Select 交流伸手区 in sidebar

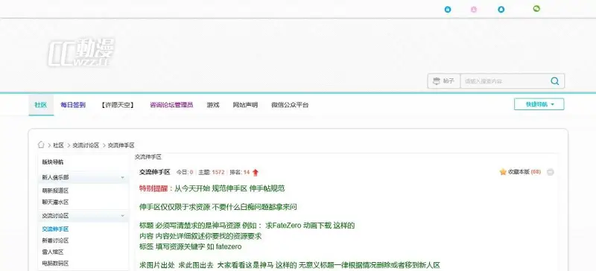[x=55, y=229]
